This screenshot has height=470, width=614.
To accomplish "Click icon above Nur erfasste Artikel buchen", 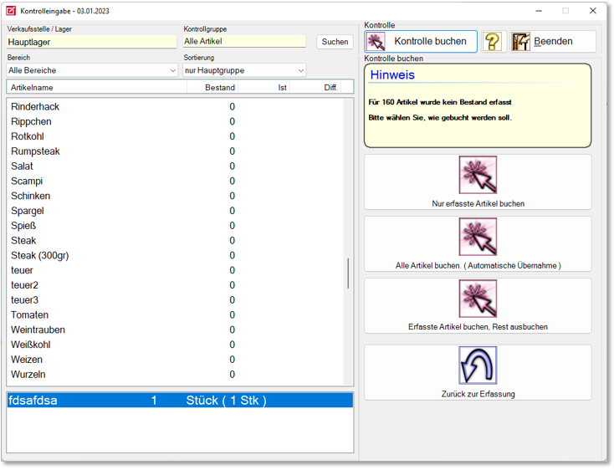I will tap(478, 175).
